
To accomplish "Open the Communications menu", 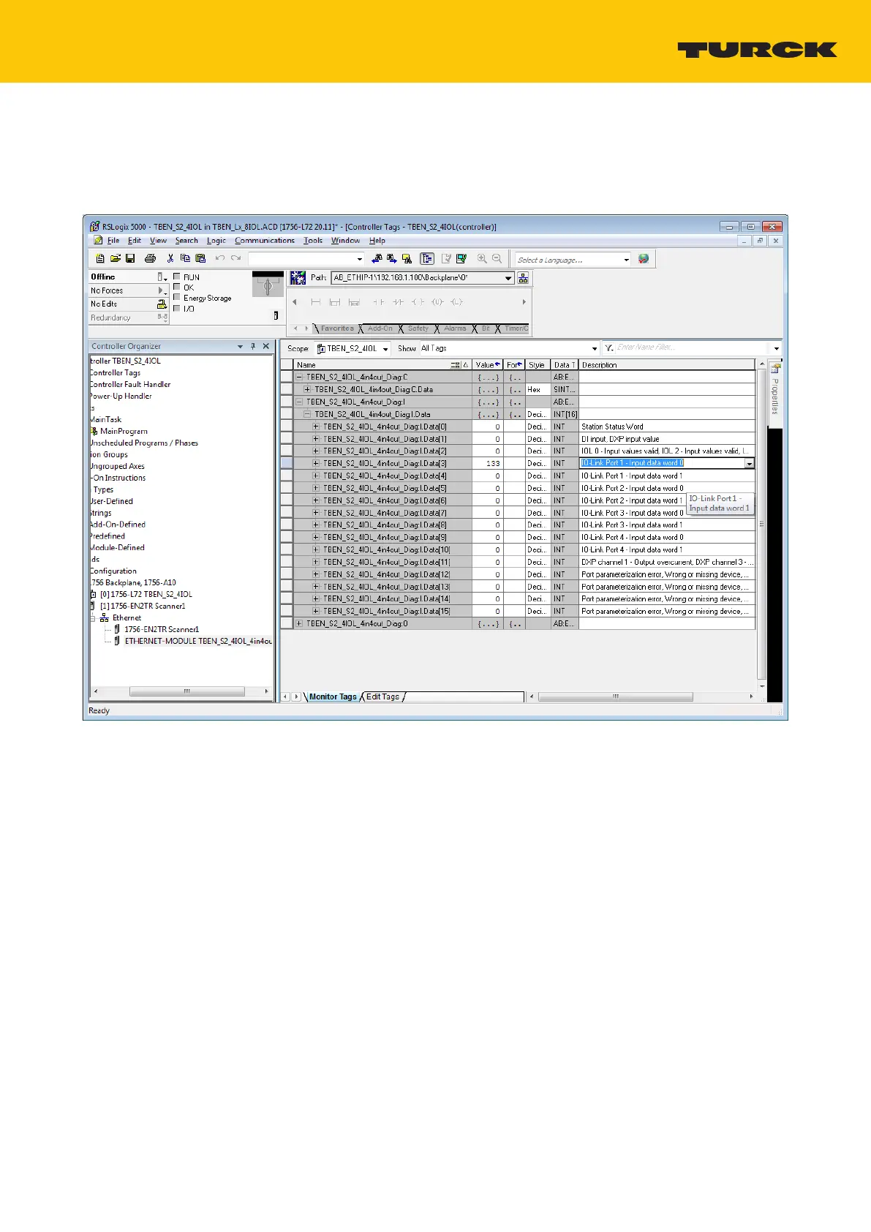I will pos(265,241).
